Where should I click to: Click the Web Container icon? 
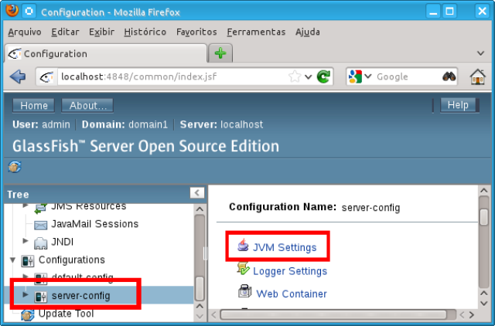coord(243,293)
